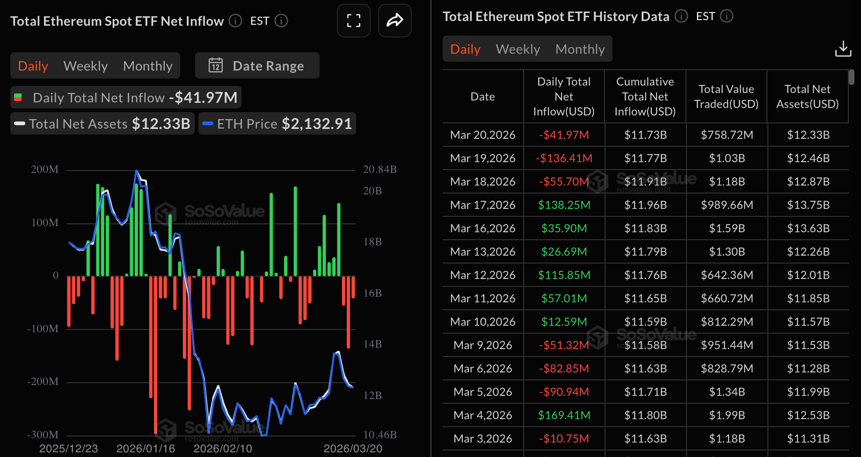
Task: Toggle Total Net Assets line visibility
Action: click(x=102, y=124)
